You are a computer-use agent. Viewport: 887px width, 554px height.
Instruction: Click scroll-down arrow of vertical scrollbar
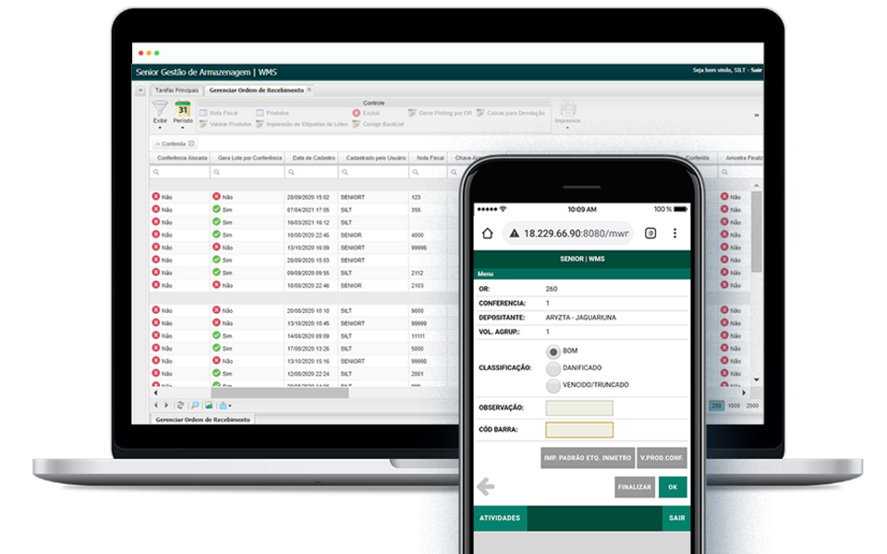point(757,379)
